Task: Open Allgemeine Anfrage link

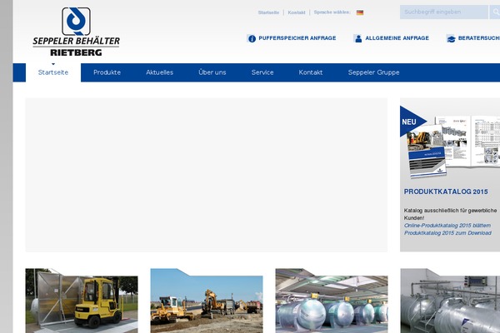Action: tap(397, 38)
